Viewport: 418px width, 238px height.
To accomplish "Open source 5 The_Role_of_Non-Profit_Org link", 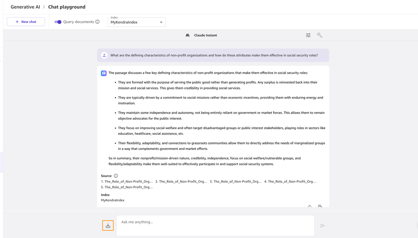I will coord(127,187).
